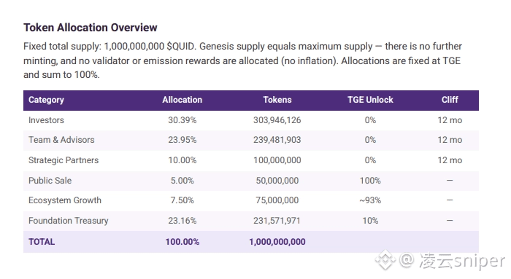Click the Foundation Treasury row label
Viewport: 511px width, 279px height.
coord(69,221)
